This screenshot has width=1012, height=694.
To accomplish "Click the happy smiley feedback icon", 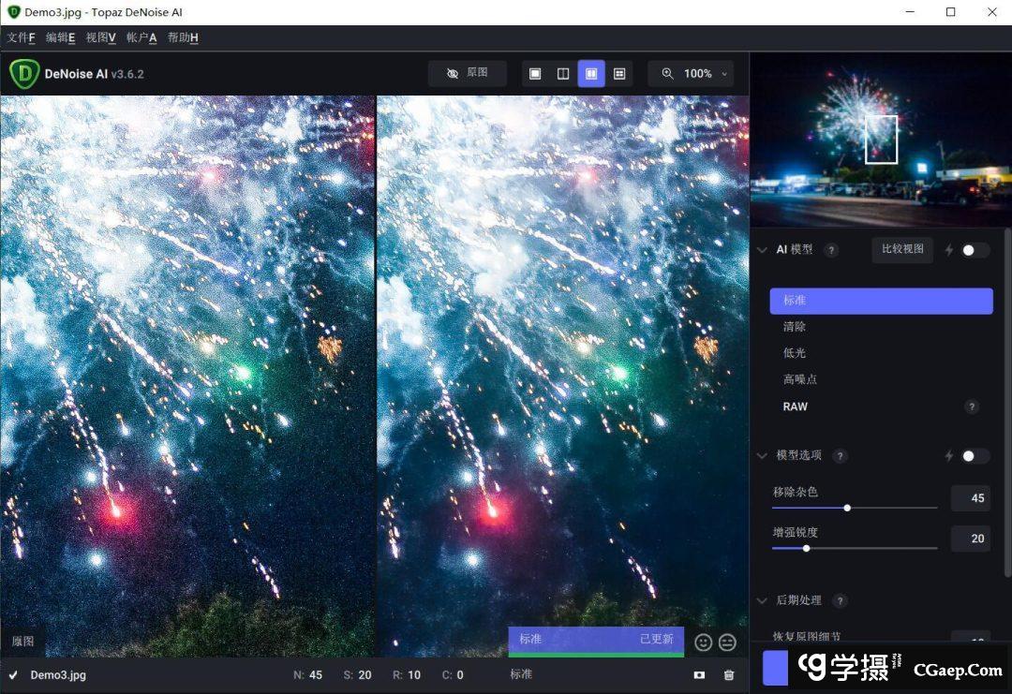I will pos(704,642).
